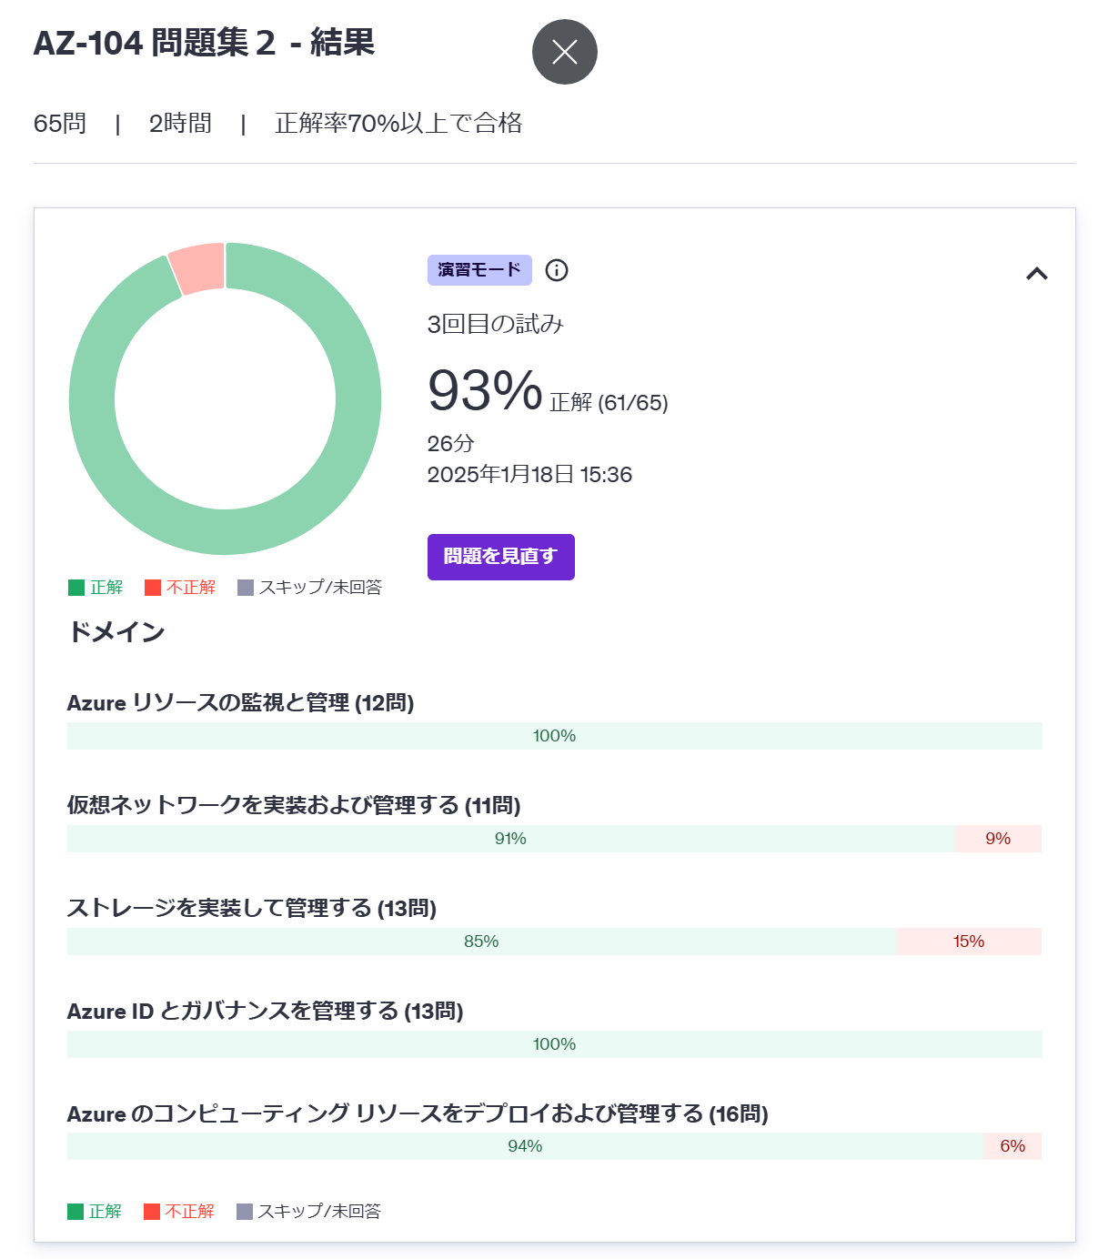Screen dimensions: 1098x1259
Task: Click the date 2025年1月18日 15:36
Action: (x=529, y=475)
